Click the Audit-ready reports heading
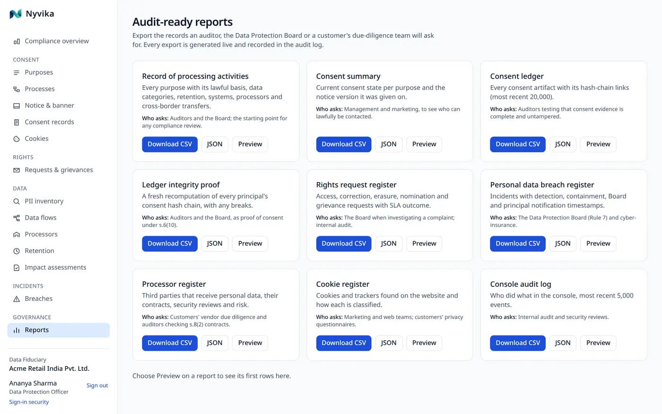Screen dimensions: 662x414 [x=183, y=22]
